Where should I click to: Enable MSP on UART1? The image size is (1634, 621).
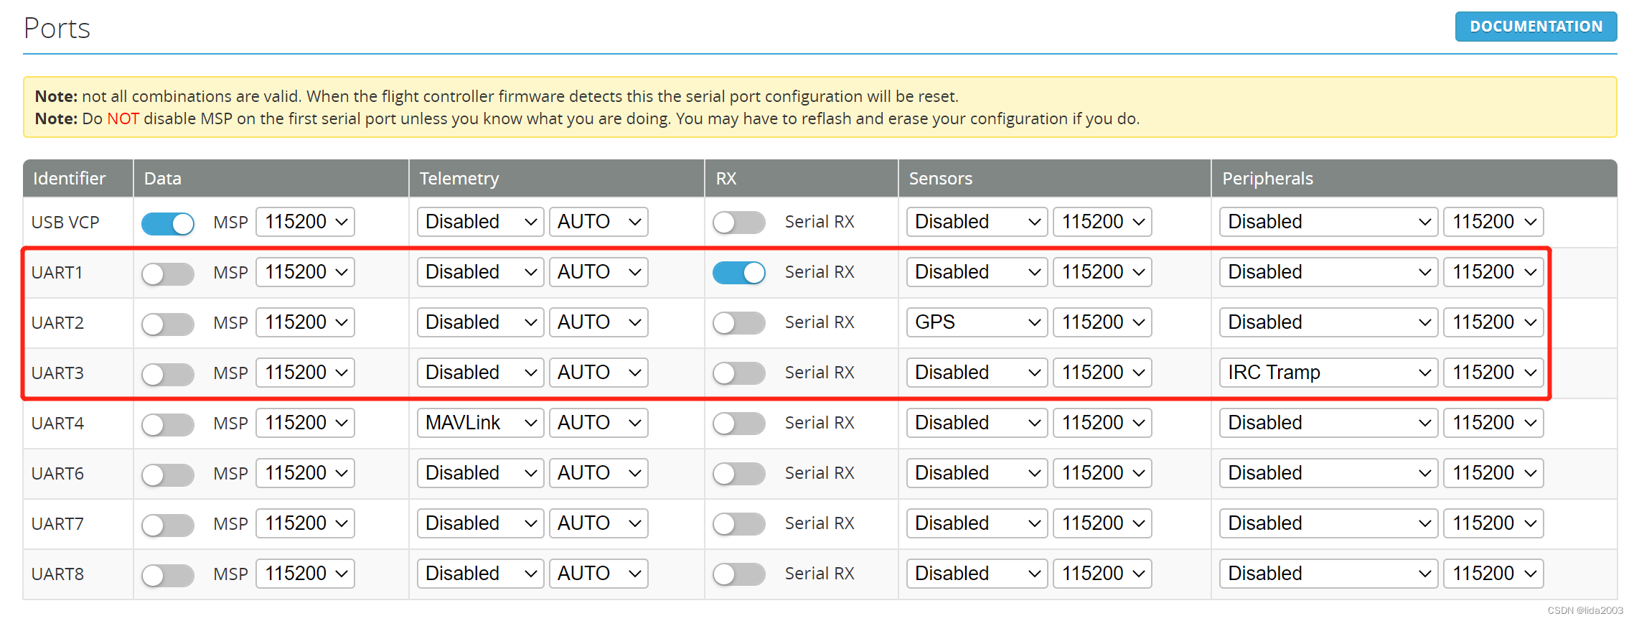(168, 274)
